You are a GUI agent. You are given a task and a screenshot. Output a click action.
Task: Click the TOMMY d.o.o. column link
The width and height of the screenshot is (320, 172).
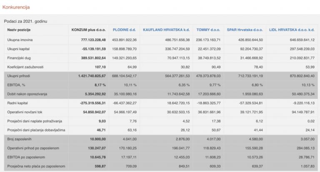pyautogui.click(x=208, y=30)
